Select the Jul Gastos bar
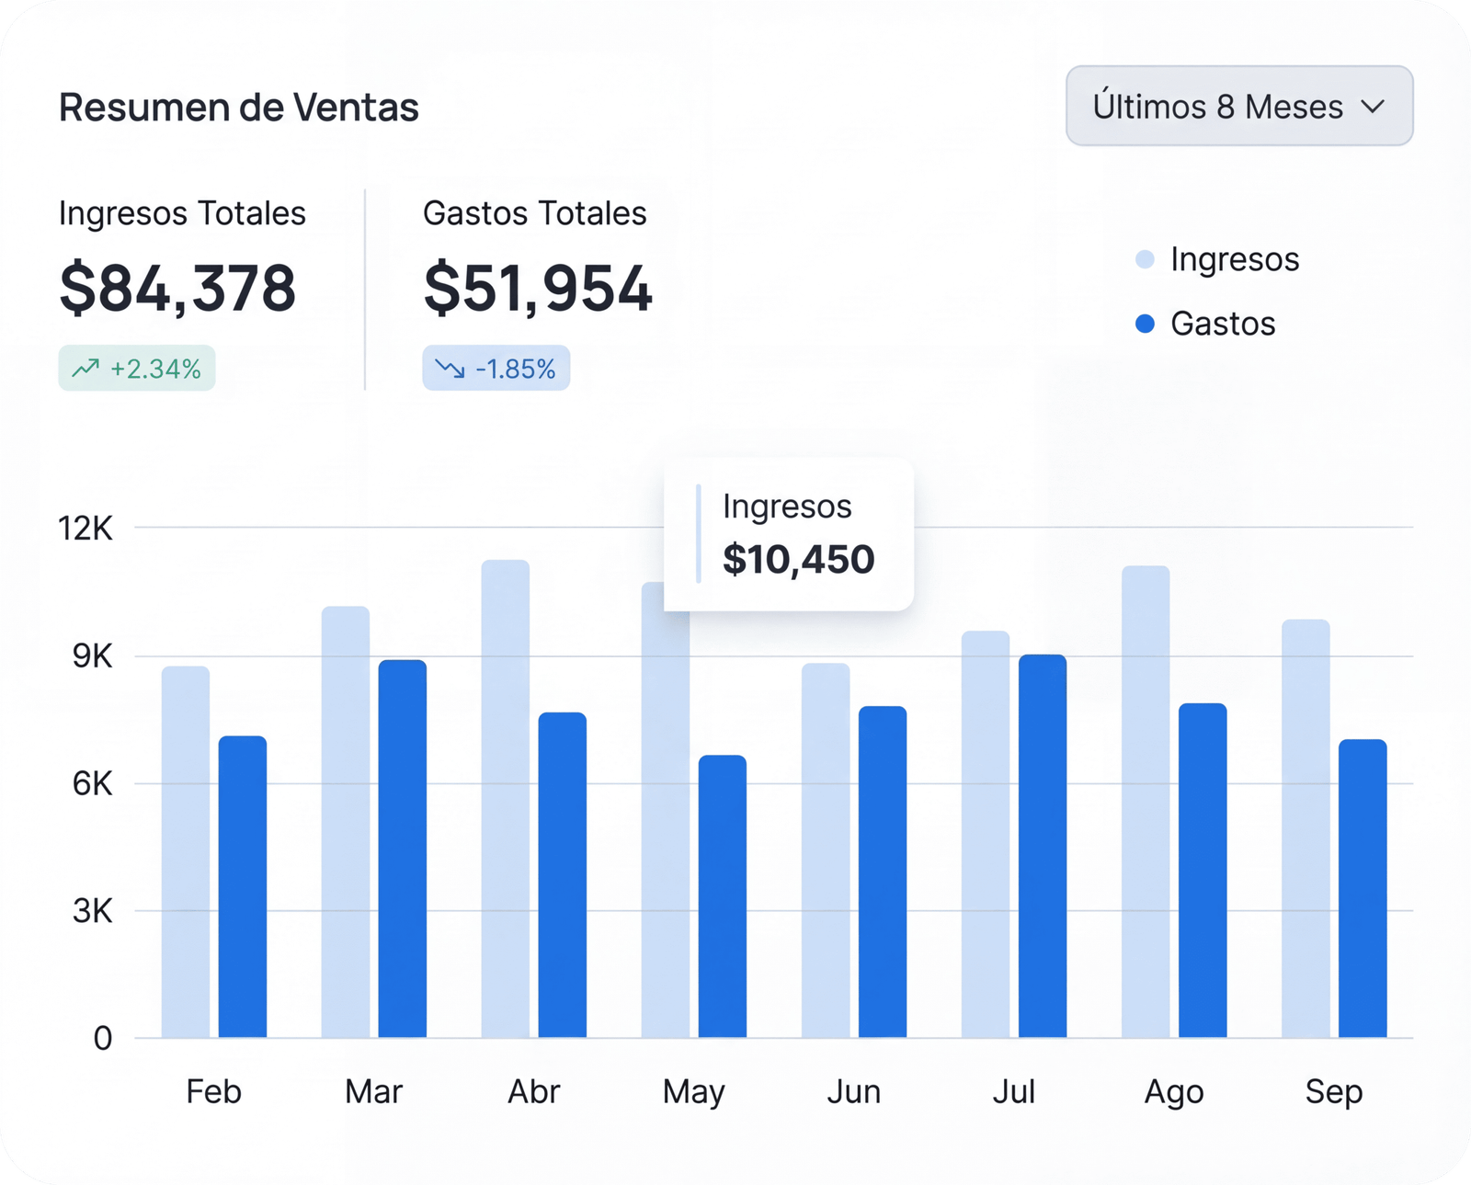This screenshot has height=1185, width=1471. (x=1042, y=846)
